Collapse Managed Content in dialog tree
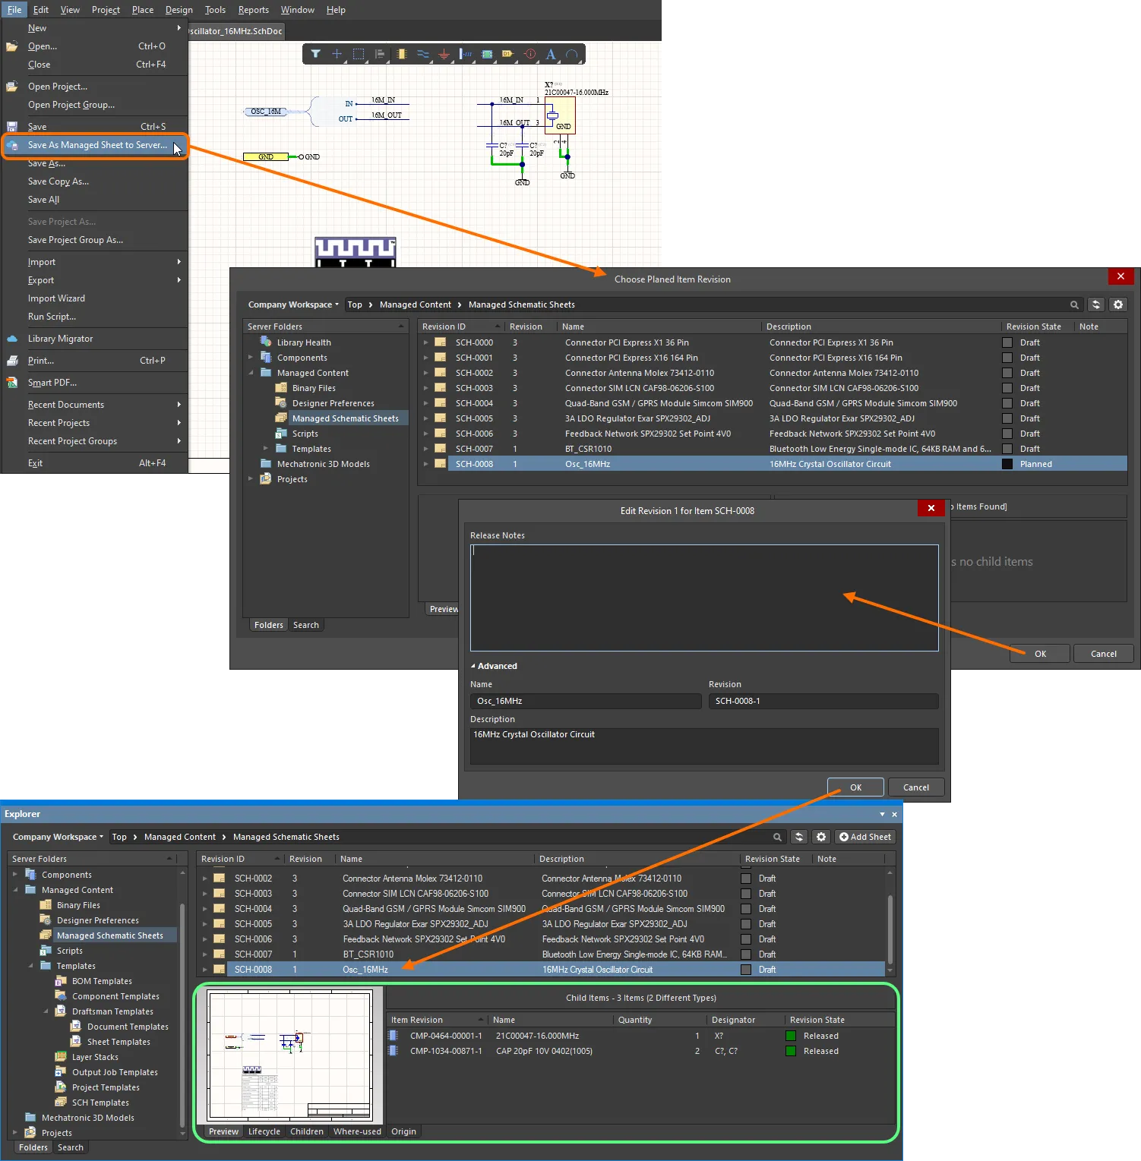This screenshot has height=1161, width=1141. 251,373
